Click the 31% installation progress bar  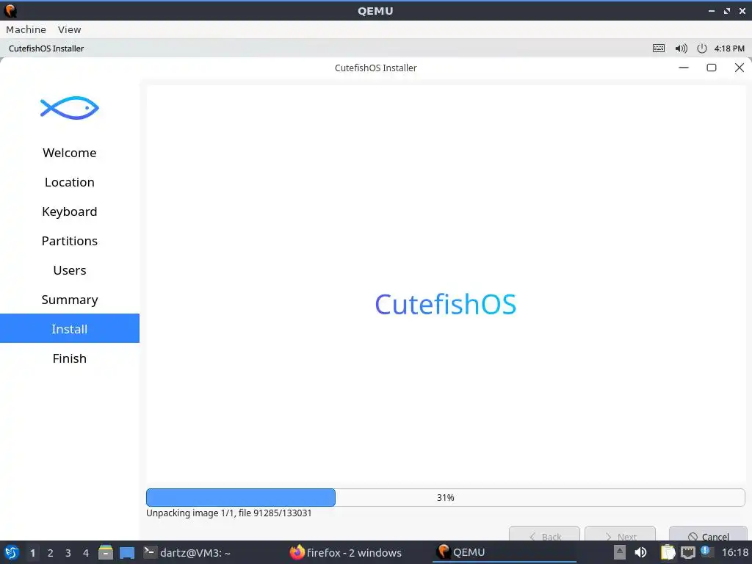[446, 497]
